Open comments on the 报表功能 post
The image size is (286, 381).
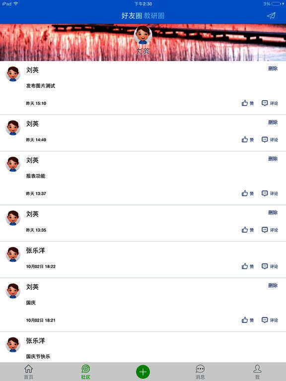tap(270, 193)
